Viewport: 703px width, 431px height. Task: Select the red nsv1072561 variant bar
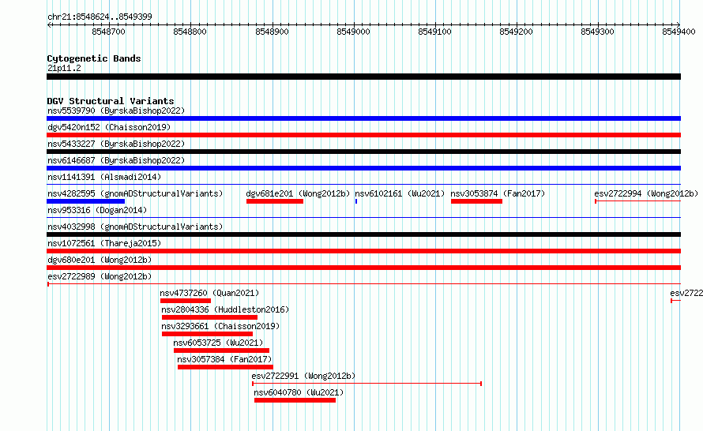click(363, 251)
